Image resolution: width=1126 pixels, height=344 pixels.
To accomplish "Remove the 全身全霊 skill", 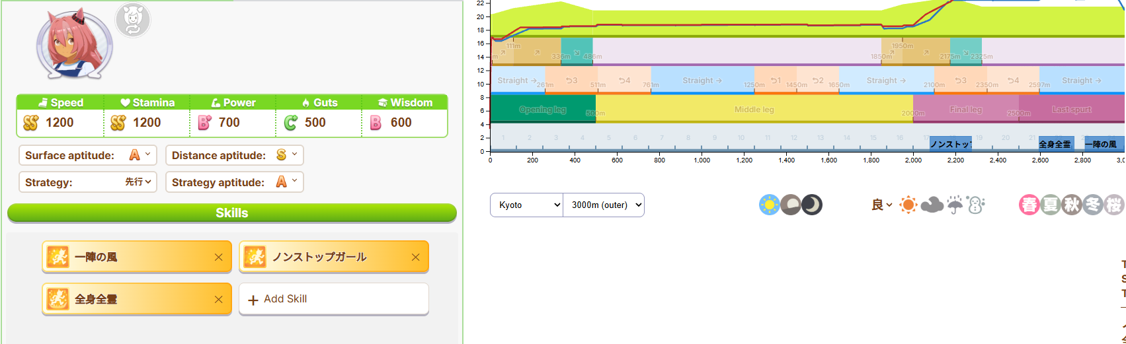I will point(218,300).
